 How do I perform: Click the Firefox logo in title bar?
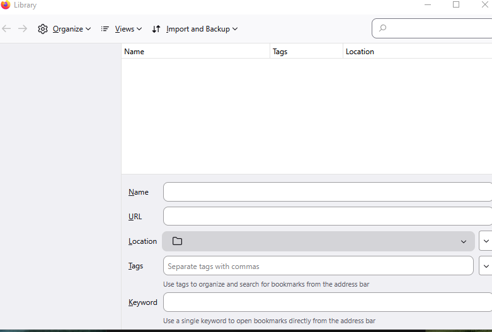(x=6, y=5)
